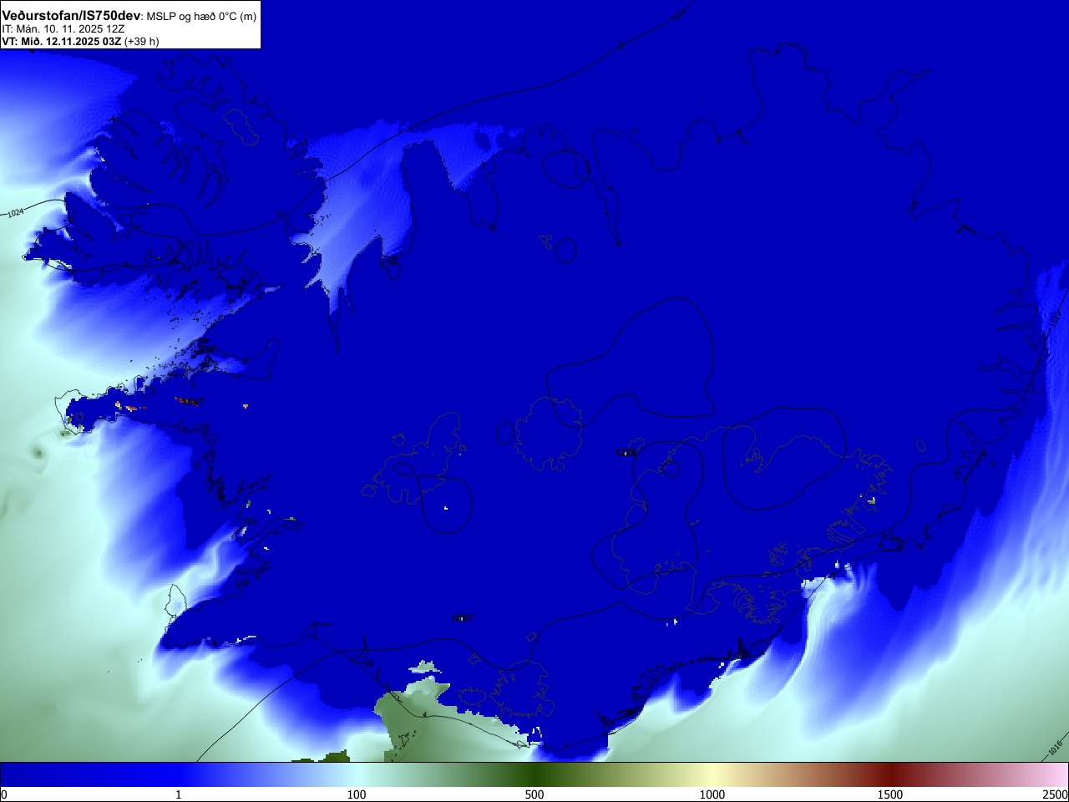Click the 1024 isobar label off the Westfjords coast
Viewport: 1069px width, 802px height.
[16, 213]
